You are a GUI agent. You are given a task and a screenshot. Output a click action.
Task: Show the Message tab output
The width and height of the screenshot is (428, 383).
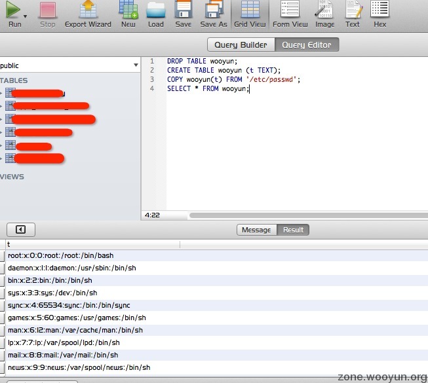point(256,230)
